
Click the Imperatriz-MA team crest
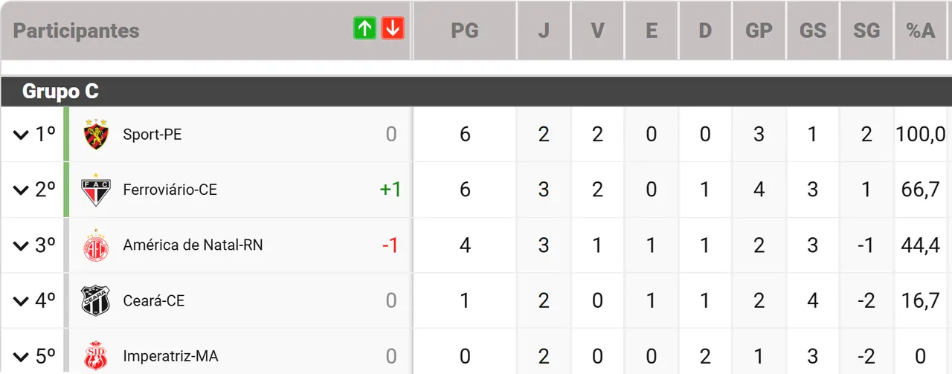click(x=96, y=356)
